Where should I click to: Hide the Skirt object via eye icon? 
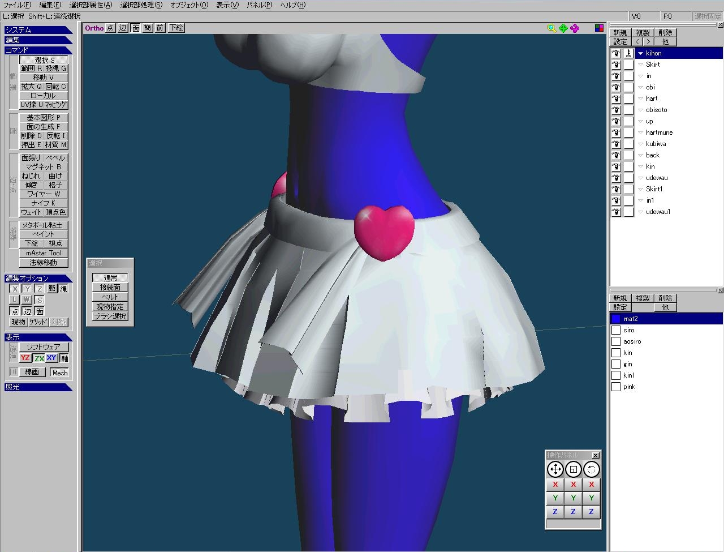click(616, 65)
